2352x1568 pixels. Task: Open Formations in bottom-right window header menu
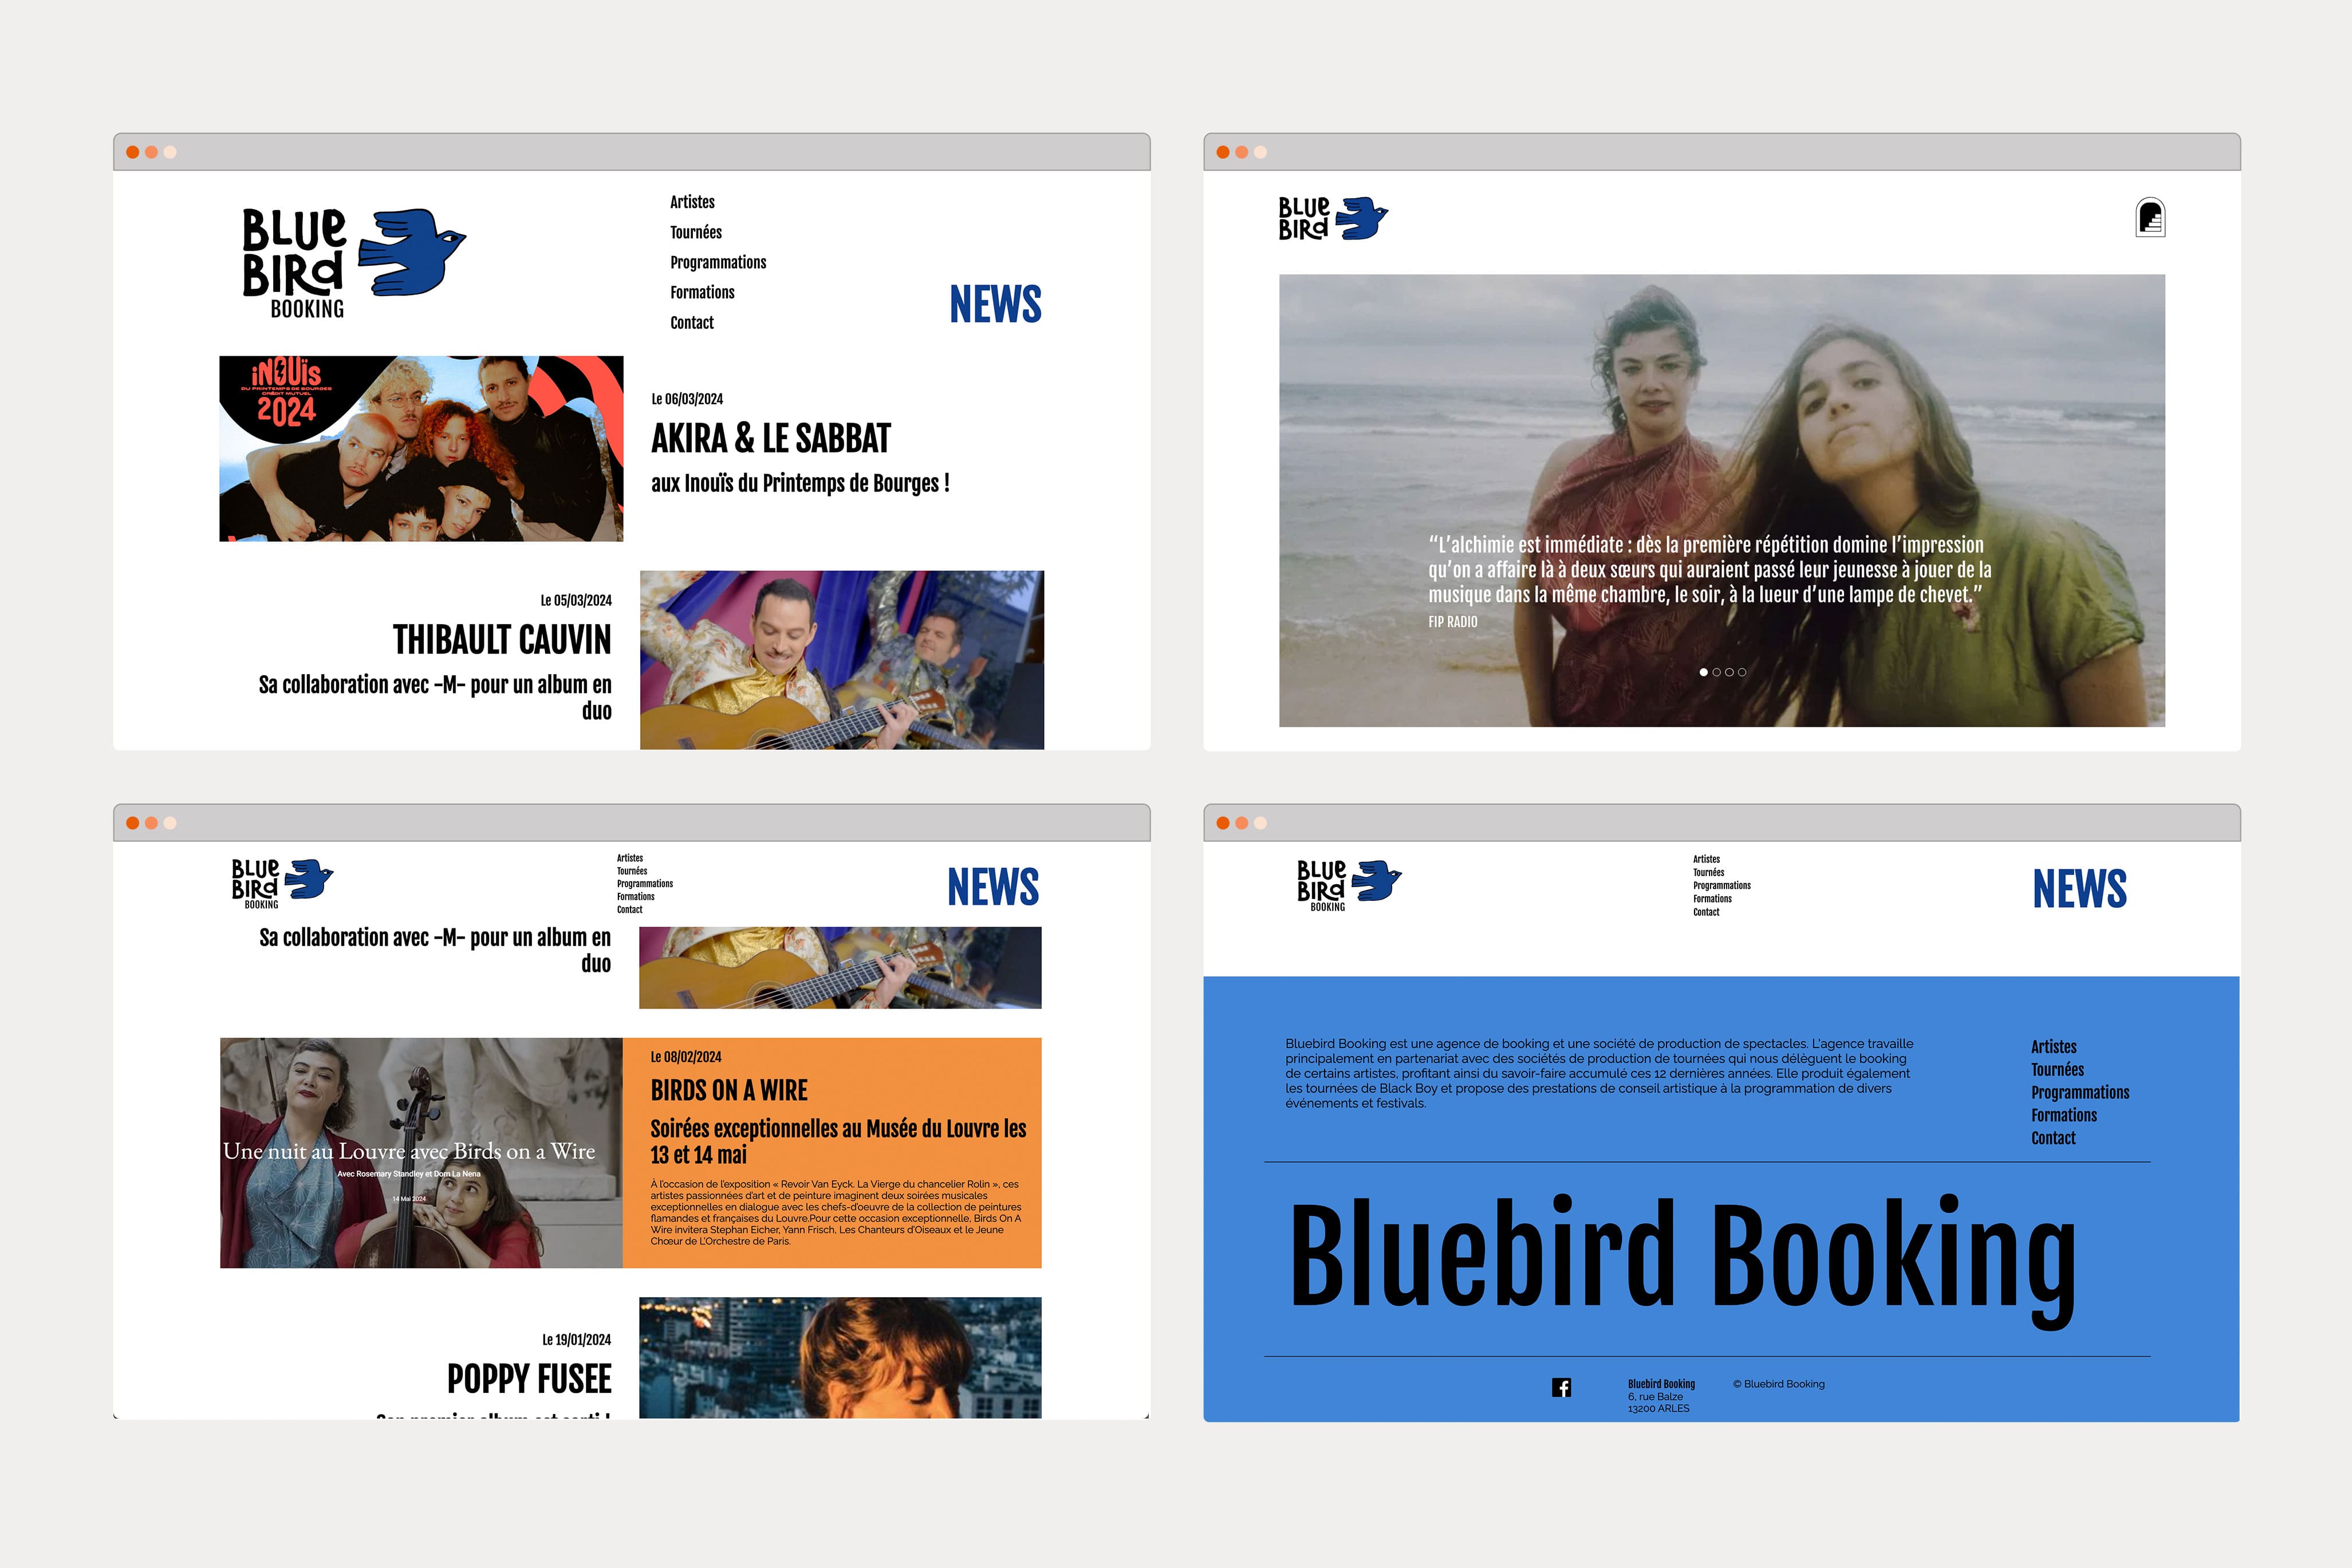click(x=1713, y=899)
